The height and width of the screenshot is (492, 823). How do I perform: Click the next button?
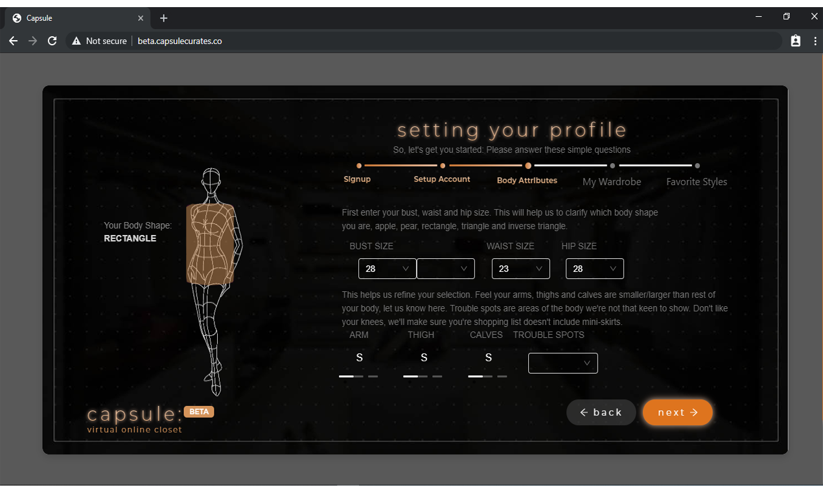click(x=677, y=412)
